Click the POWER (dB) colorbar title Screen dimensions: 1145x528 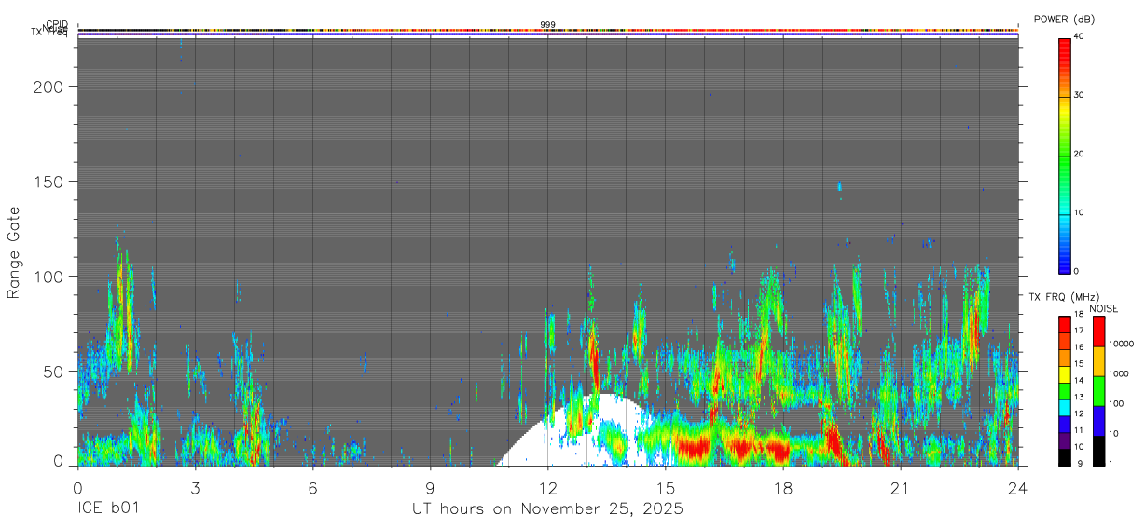coord(1064,20)
